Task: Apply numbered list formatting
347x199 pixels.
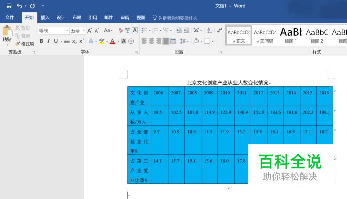Action: 155,30
